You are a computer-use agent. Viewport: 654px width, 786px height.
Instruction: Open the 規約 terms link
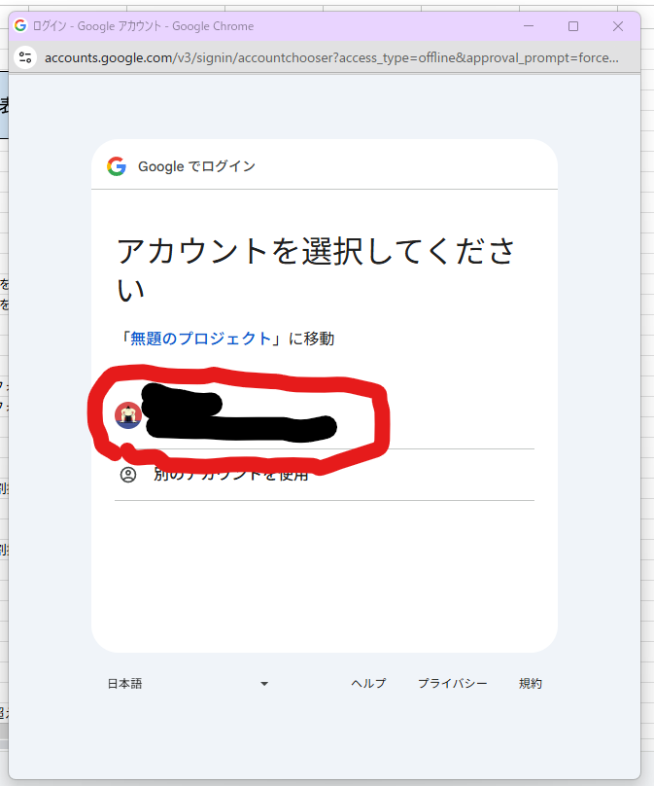(x=531, y=684)
